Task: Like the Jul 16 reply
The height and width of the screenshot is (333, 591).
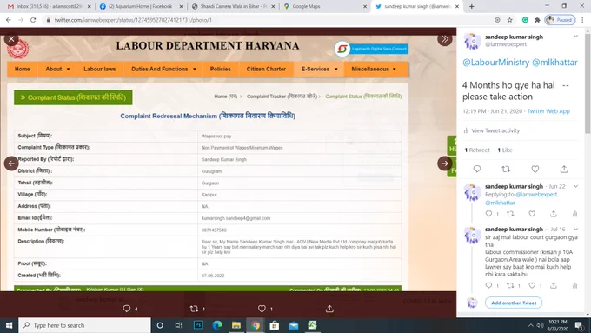Action: point(532,285)
